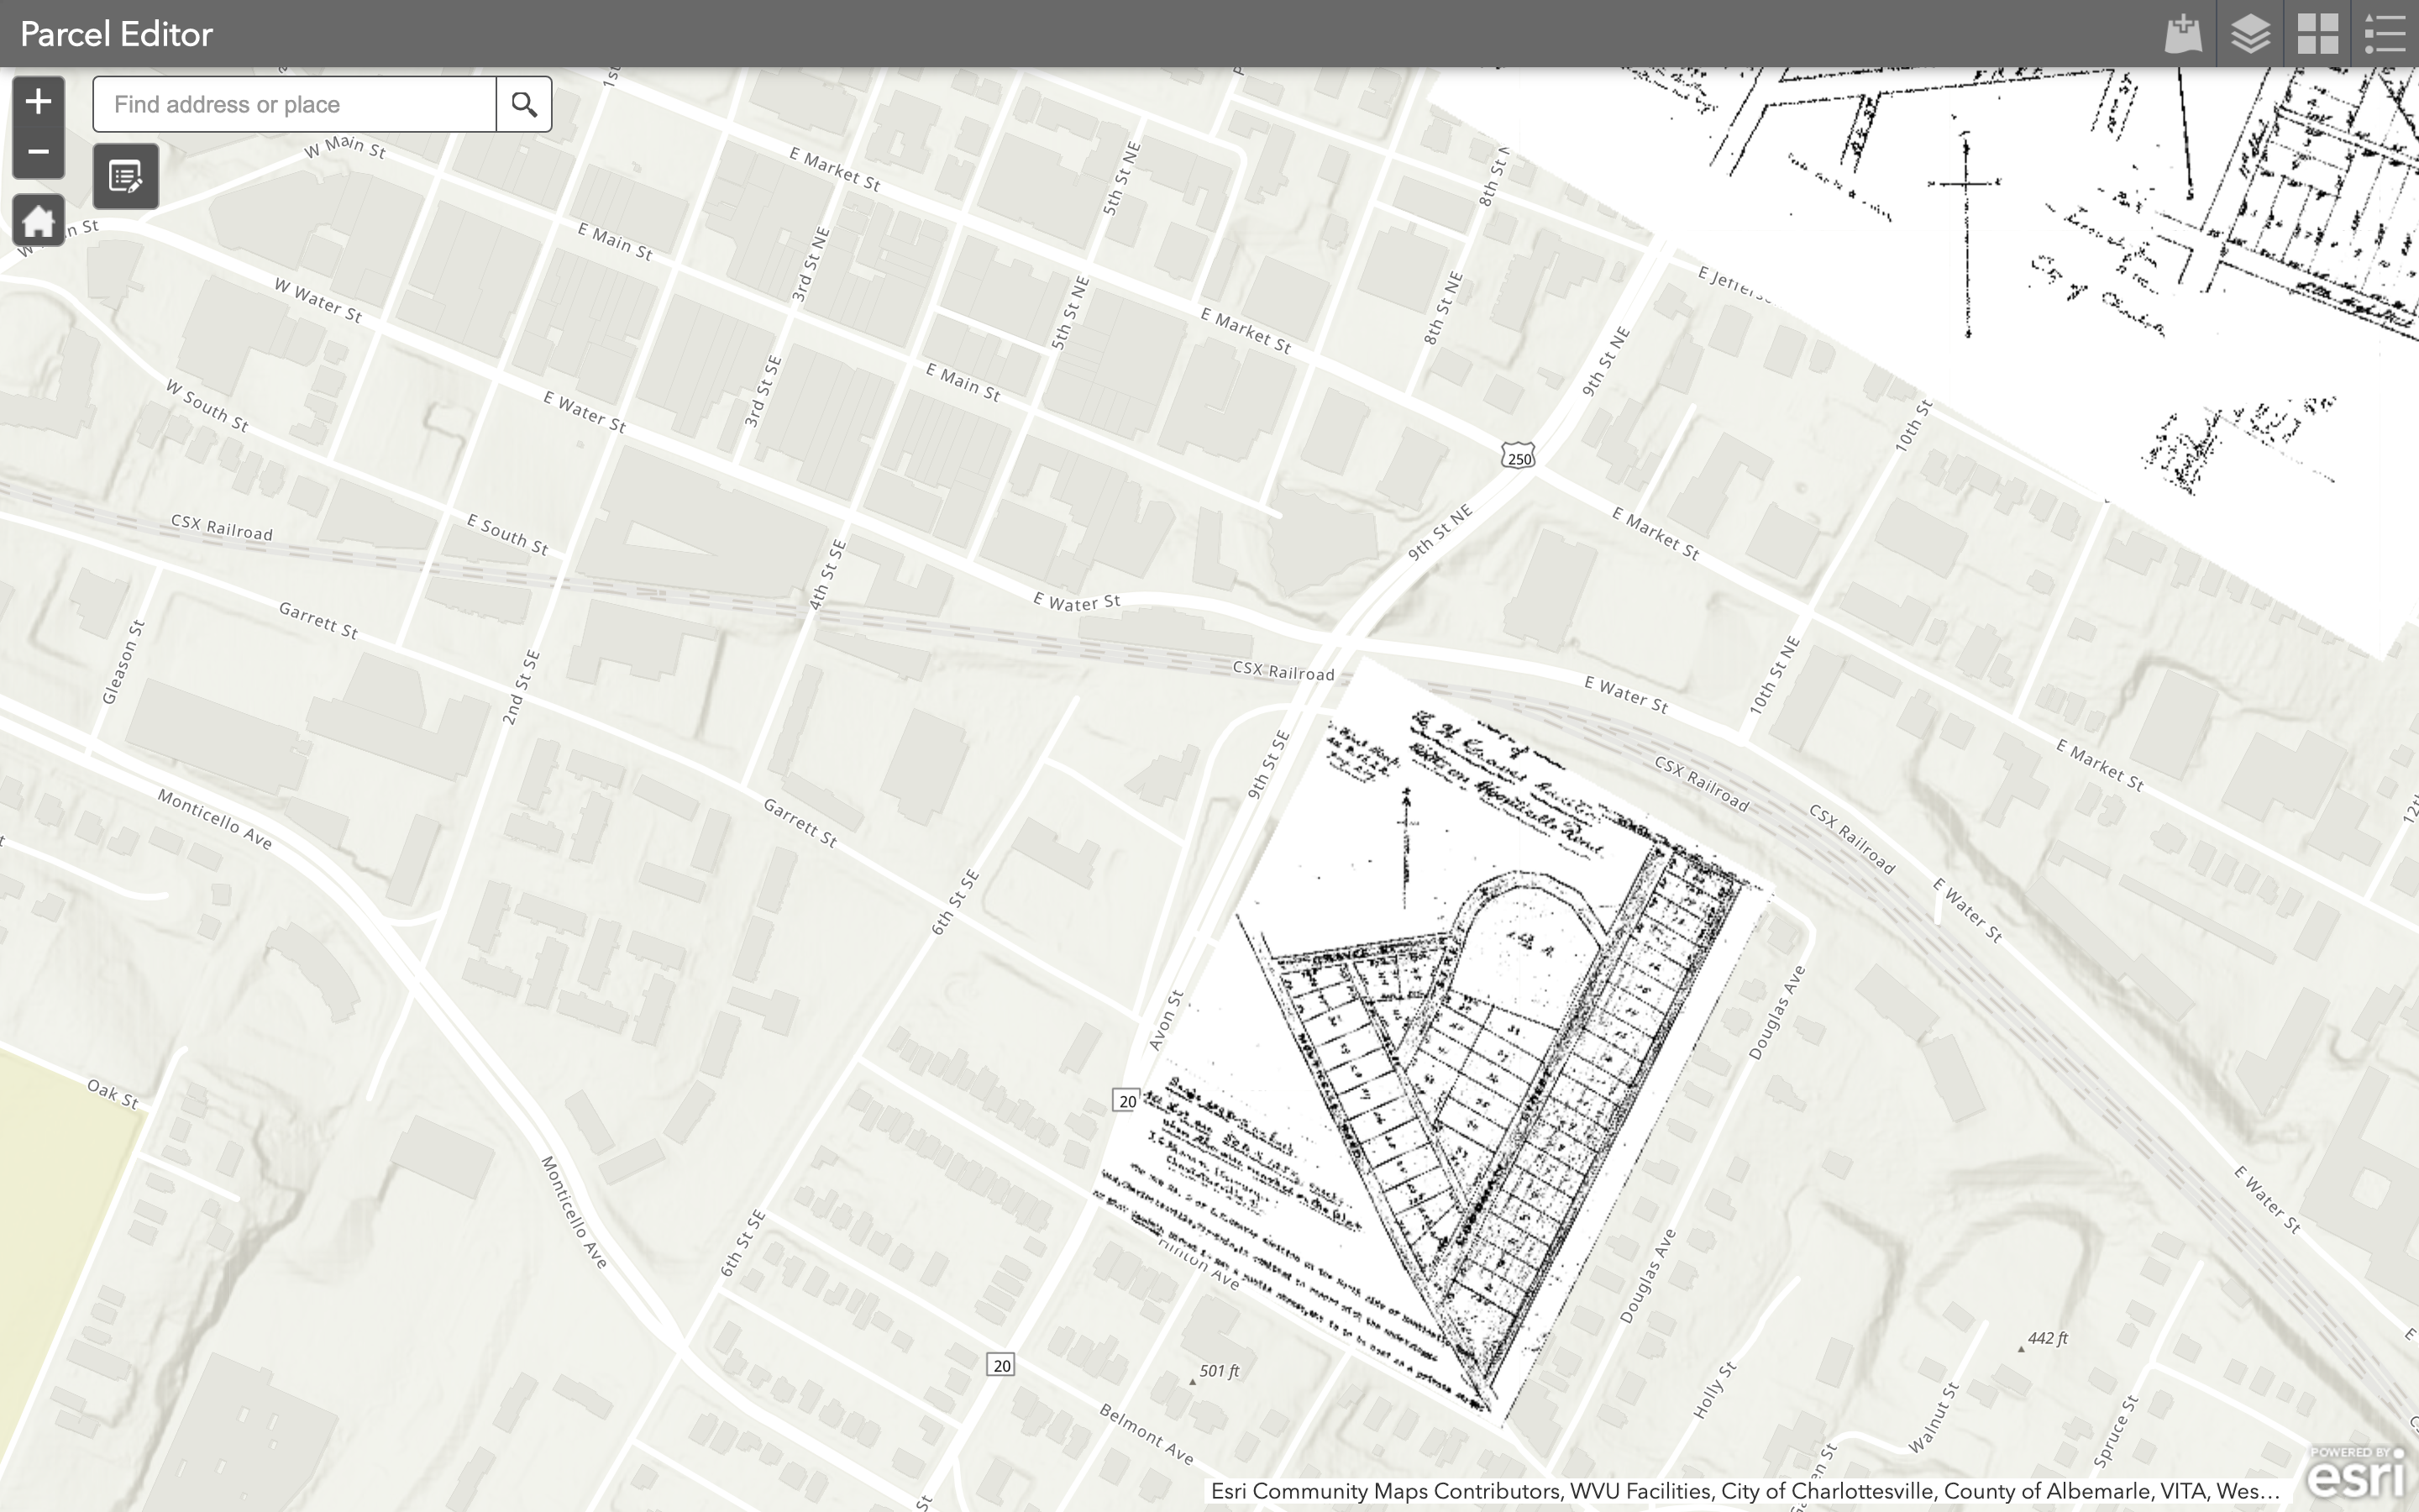Zoom out of the map

coord(38,153)
